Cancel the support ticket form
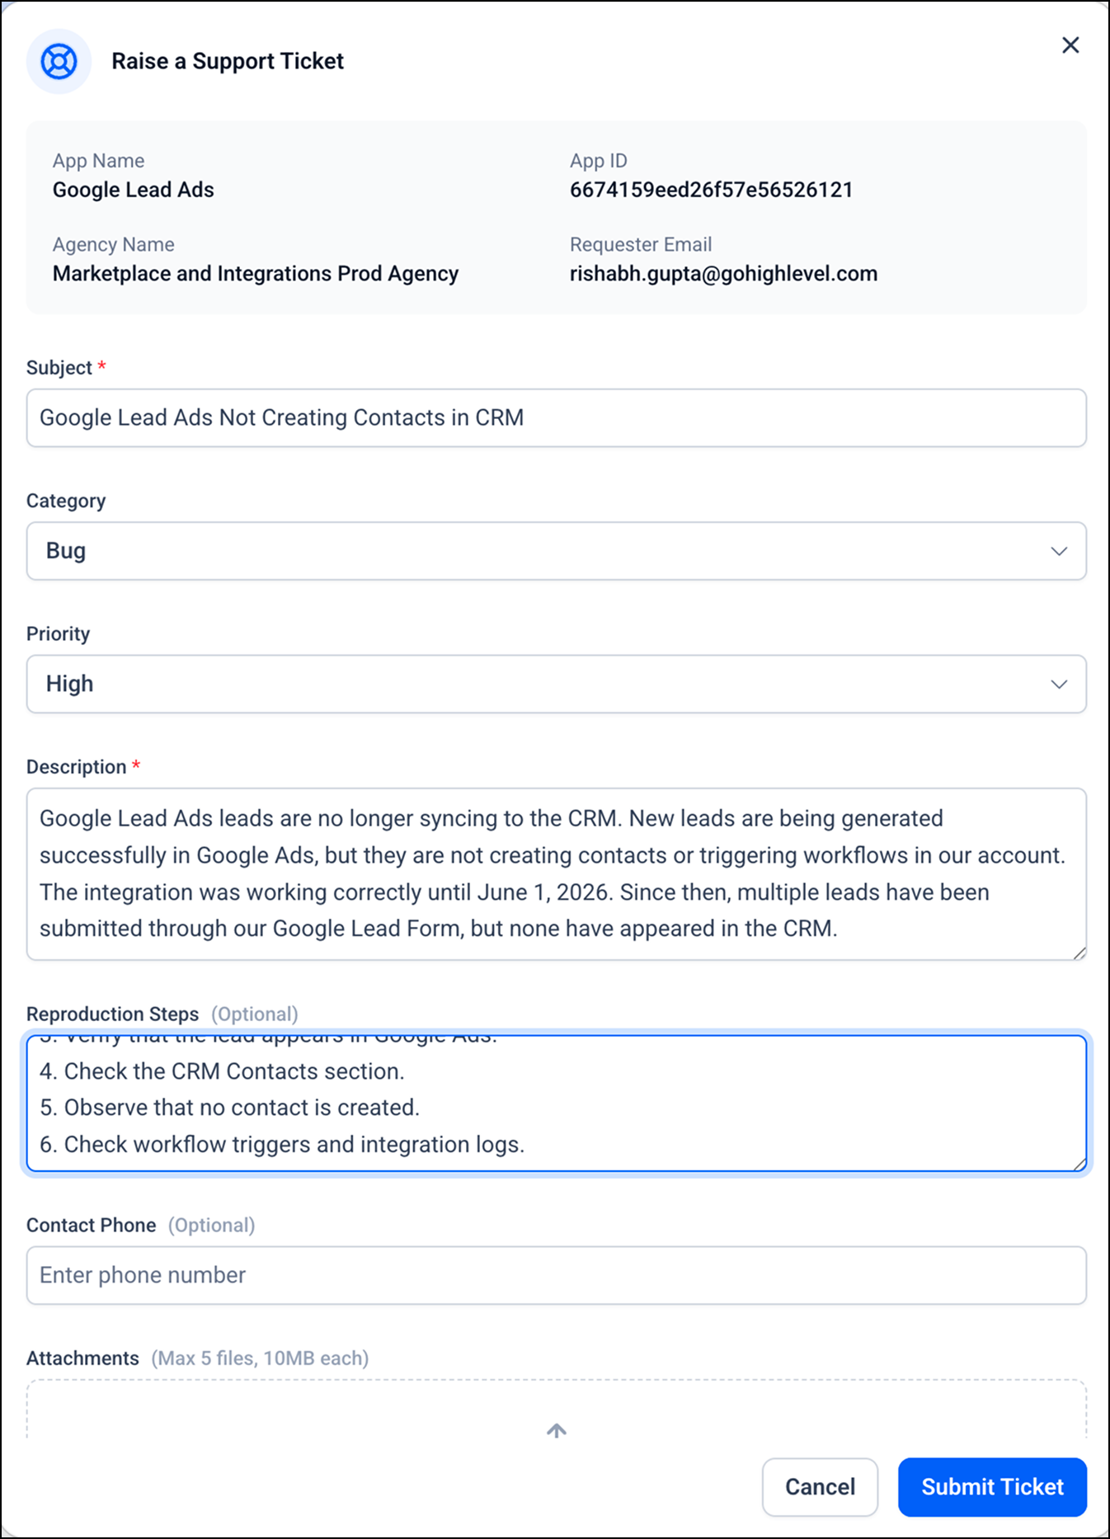The image size is (1110, 1539). point(820,1487)
